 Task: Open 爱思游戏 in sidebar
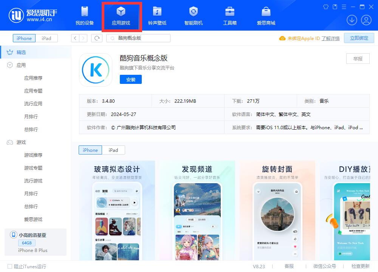[x=33, y=219]
